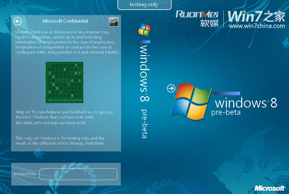Viewport: 289px width, 194px height.
Task: Click the "product key:" label
Action: point(25,174)
